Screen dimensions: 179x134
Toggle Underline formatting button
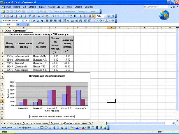pyautogui.click(x=42, y=21)
